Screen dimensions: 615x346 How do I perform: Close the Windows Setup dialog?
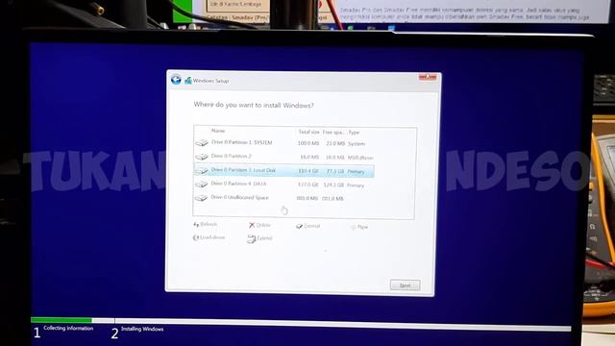[x=427, y=77]
